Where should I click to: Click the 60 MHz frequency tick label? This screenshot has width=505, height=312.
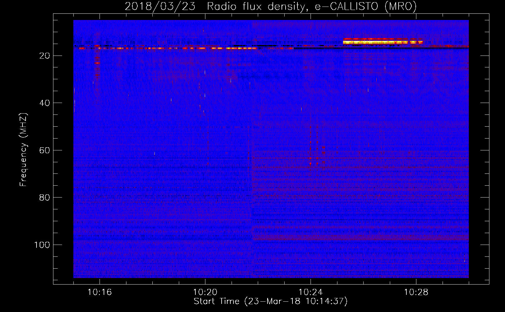click(x=45, y=150)
